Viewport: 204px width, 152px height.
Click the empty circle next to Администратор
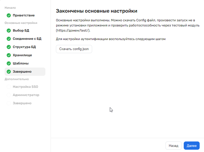[9, 95]
